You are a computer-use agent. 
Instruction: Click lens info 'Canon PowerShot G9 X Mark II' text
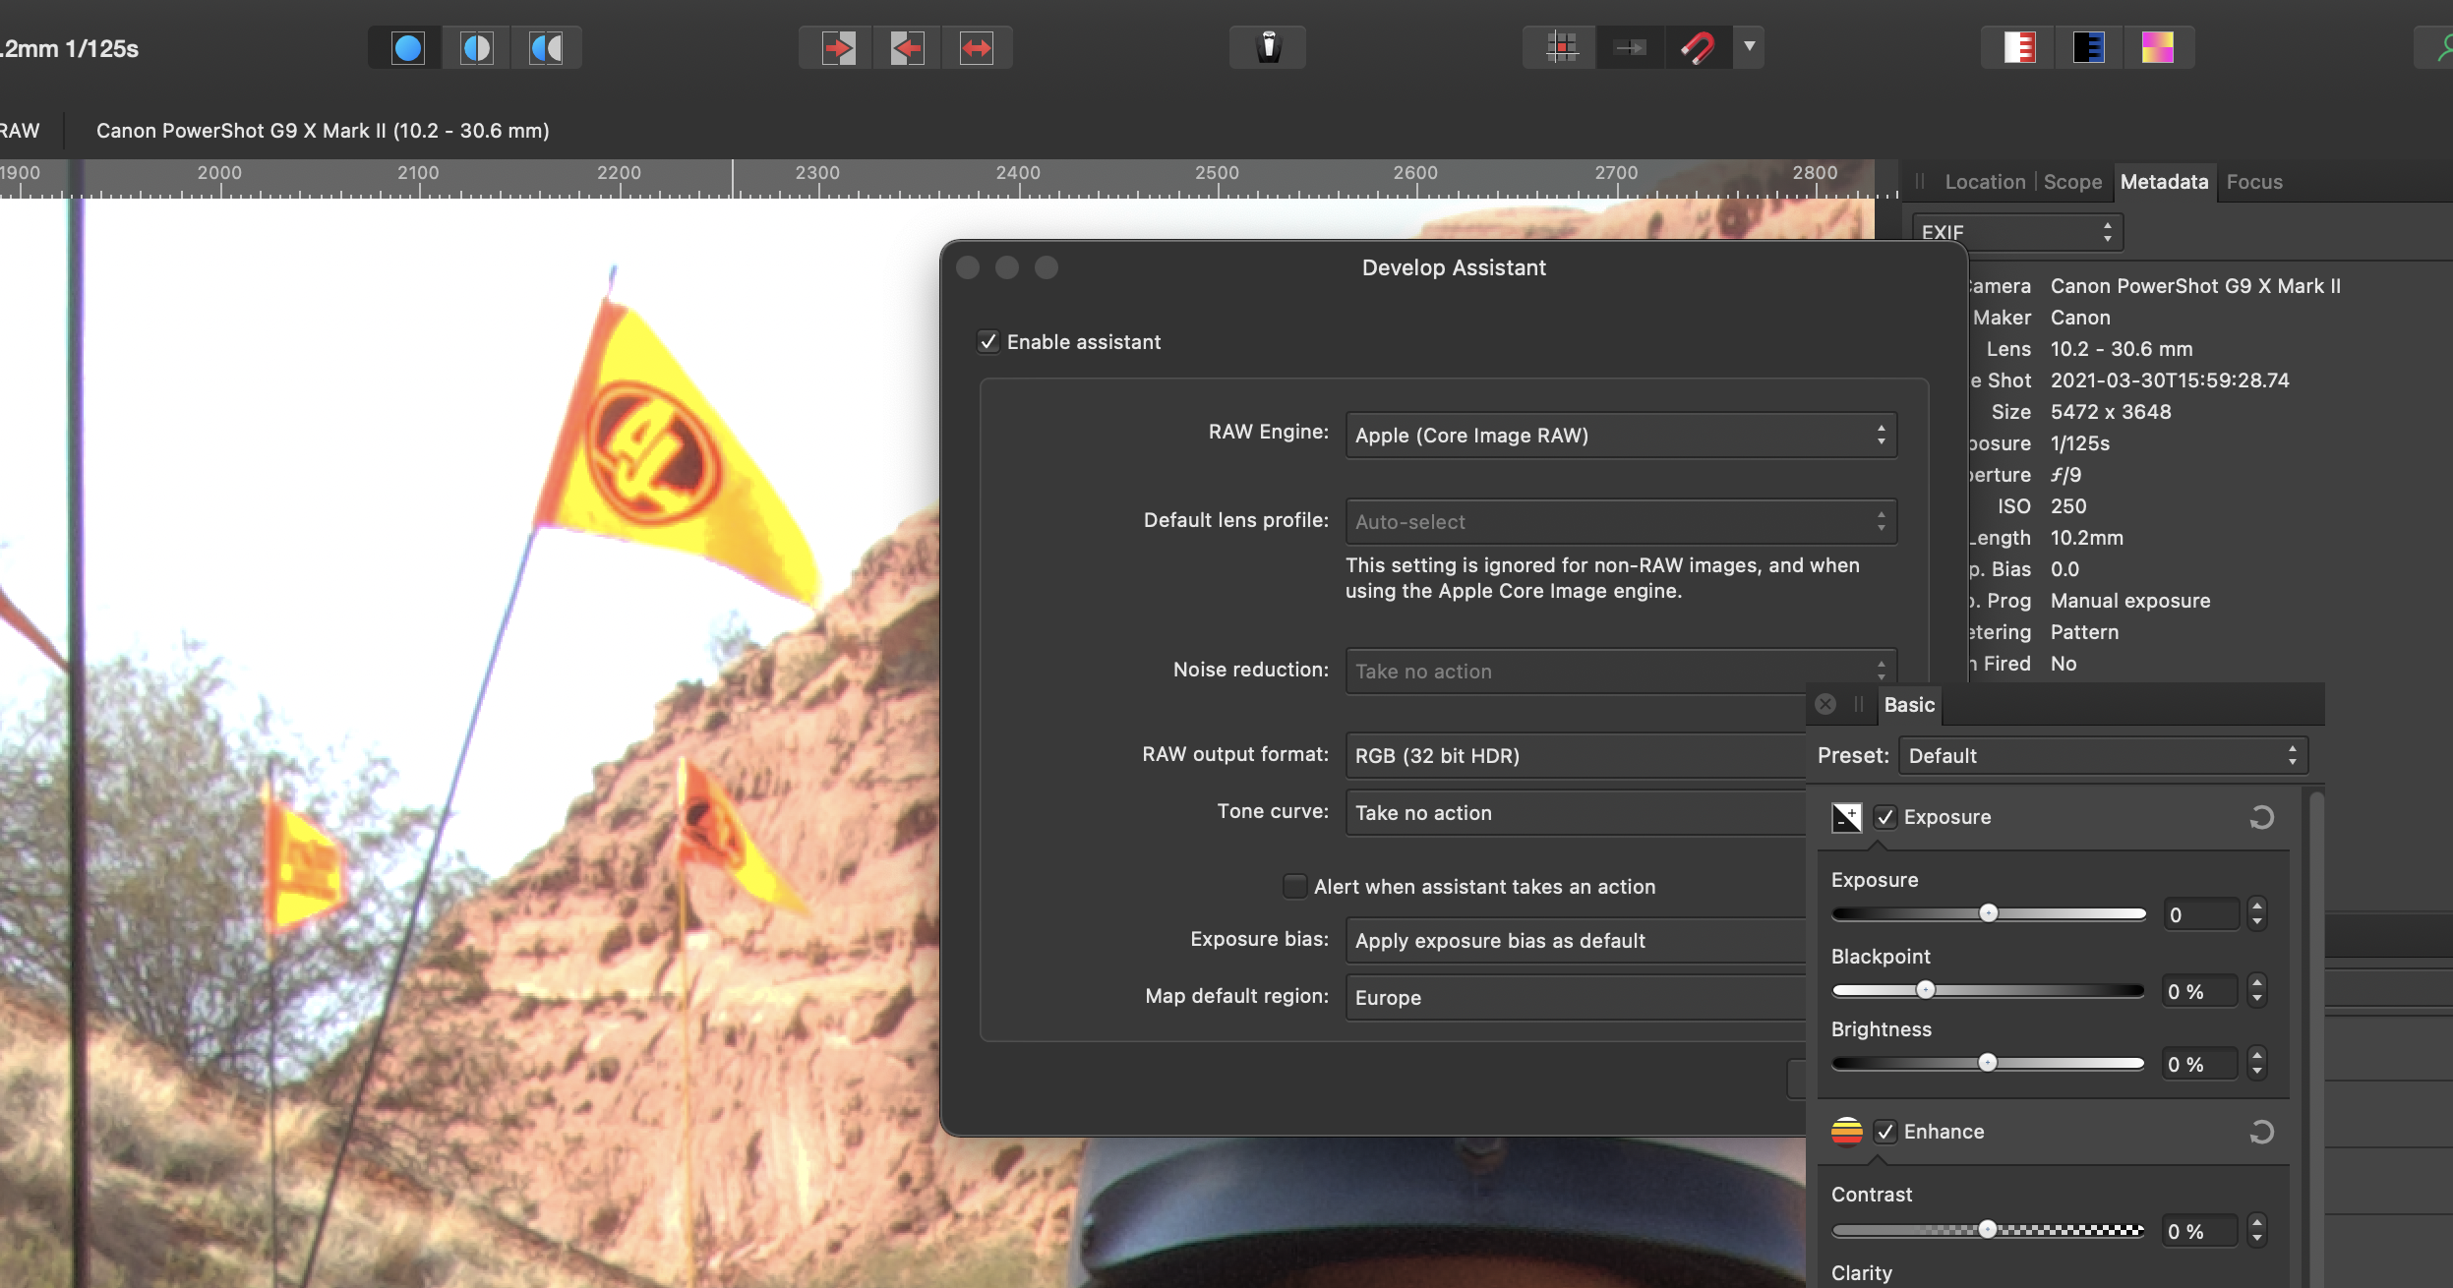coord(323,131)
